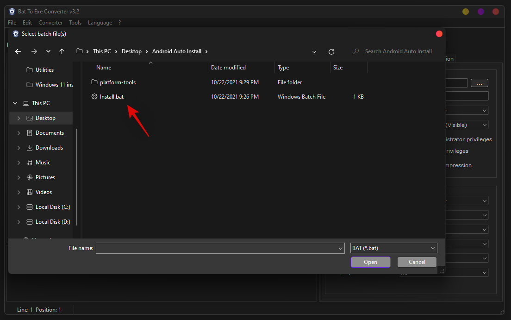The width and height of the screenshot is (511, 320).
Task: Refresh the Android Auto Install folder
Action: (x=331, y=52)
